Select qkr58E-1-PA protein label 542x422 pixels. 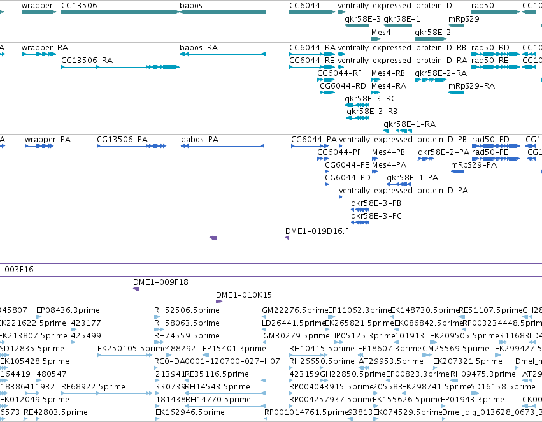[412, 178]
